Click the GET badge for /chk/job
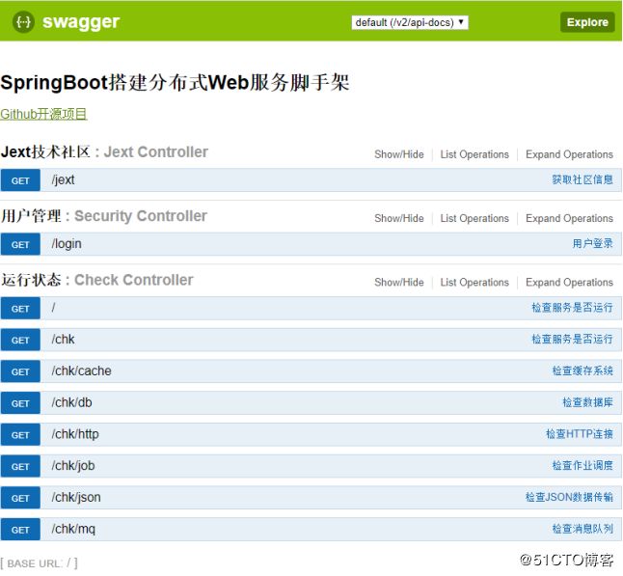This screenshot has width=623, height=576. [x=20, y=467]
